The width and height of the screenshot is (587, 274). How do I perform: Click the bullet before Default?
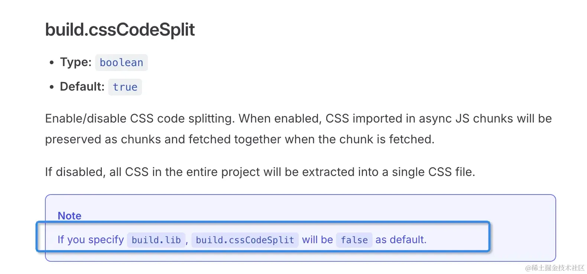tap(52, 87)
